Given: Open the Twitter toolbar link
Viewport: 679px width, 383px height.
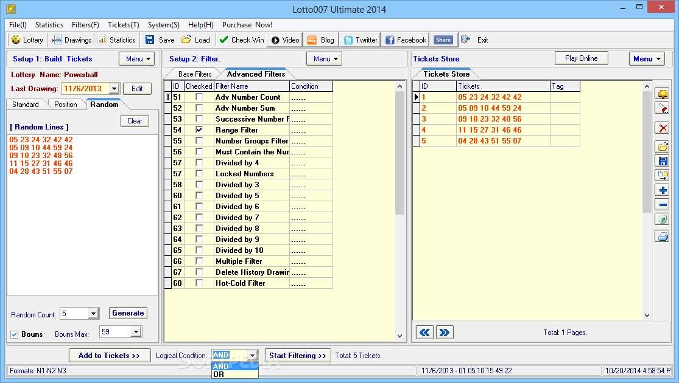Looking at the screenshot, I should 361,40.
